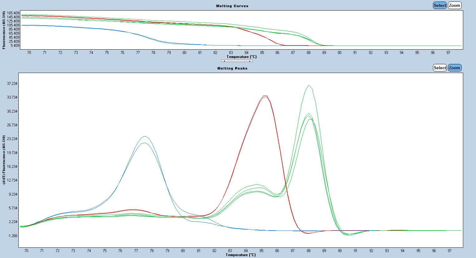Select the blue peak apex near 77.5°C
Viewport: 476px width, 258px height.
pyautogui.click(x=144, y=137)
